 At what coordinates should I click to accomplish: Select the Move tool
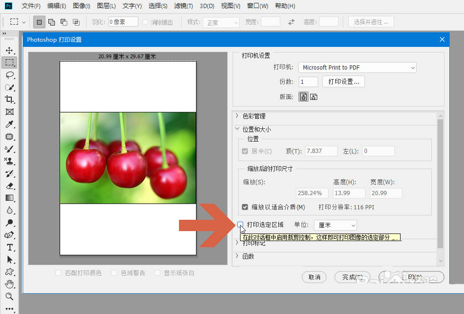tap(9, 50)
